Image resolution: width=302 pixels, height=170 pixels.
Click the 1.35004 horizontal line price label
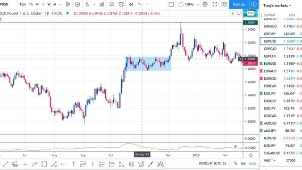250,23
